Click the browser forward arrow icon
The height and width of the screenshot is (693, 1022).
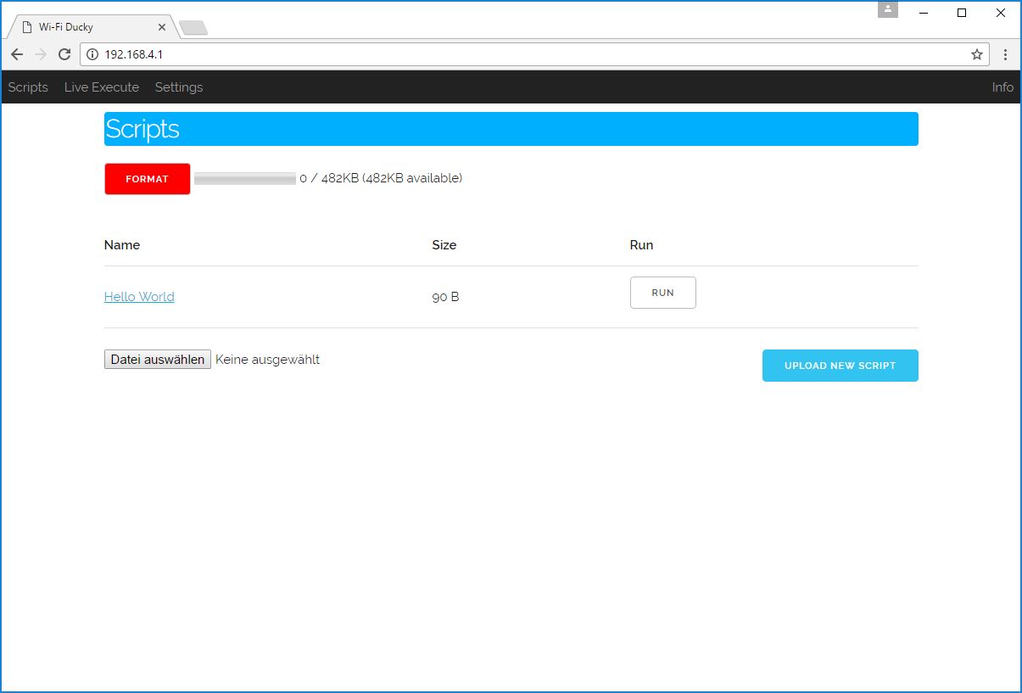41,54
